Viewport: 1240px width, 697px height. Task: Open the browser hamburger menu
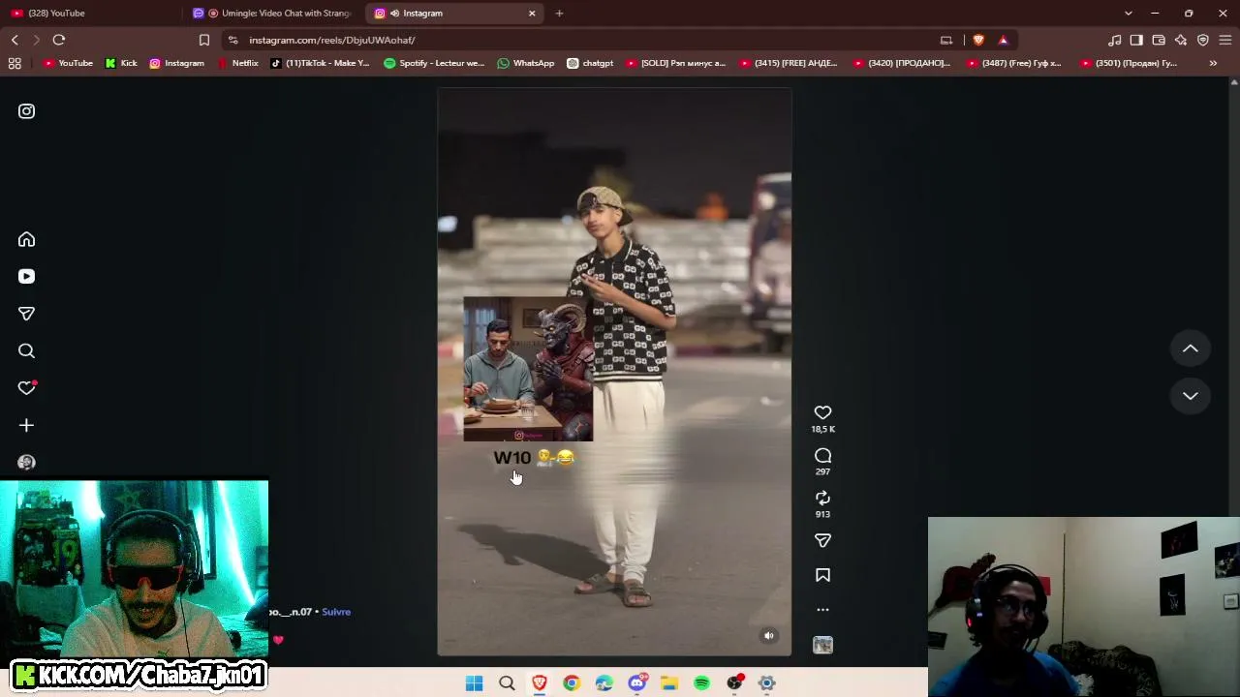[1225, 40]
